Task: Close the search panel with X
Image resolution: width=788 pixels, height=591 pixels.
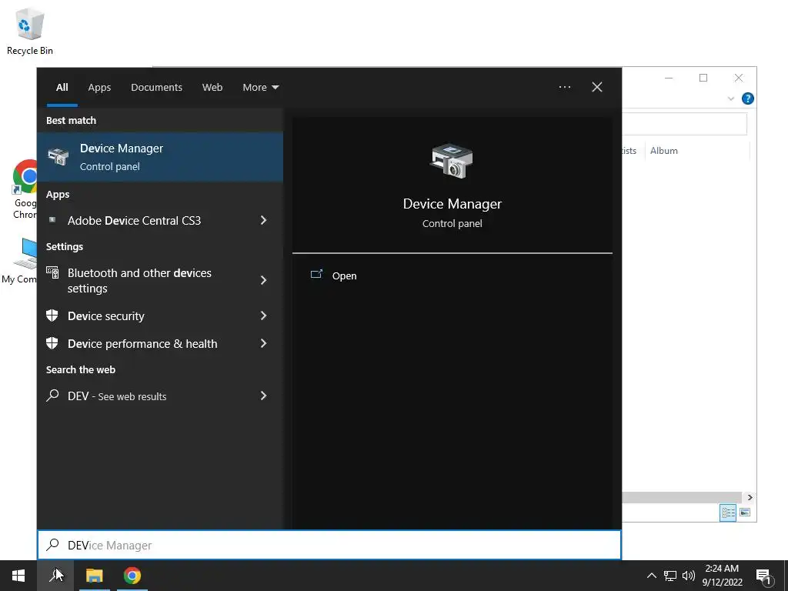Action: point(596,87)
